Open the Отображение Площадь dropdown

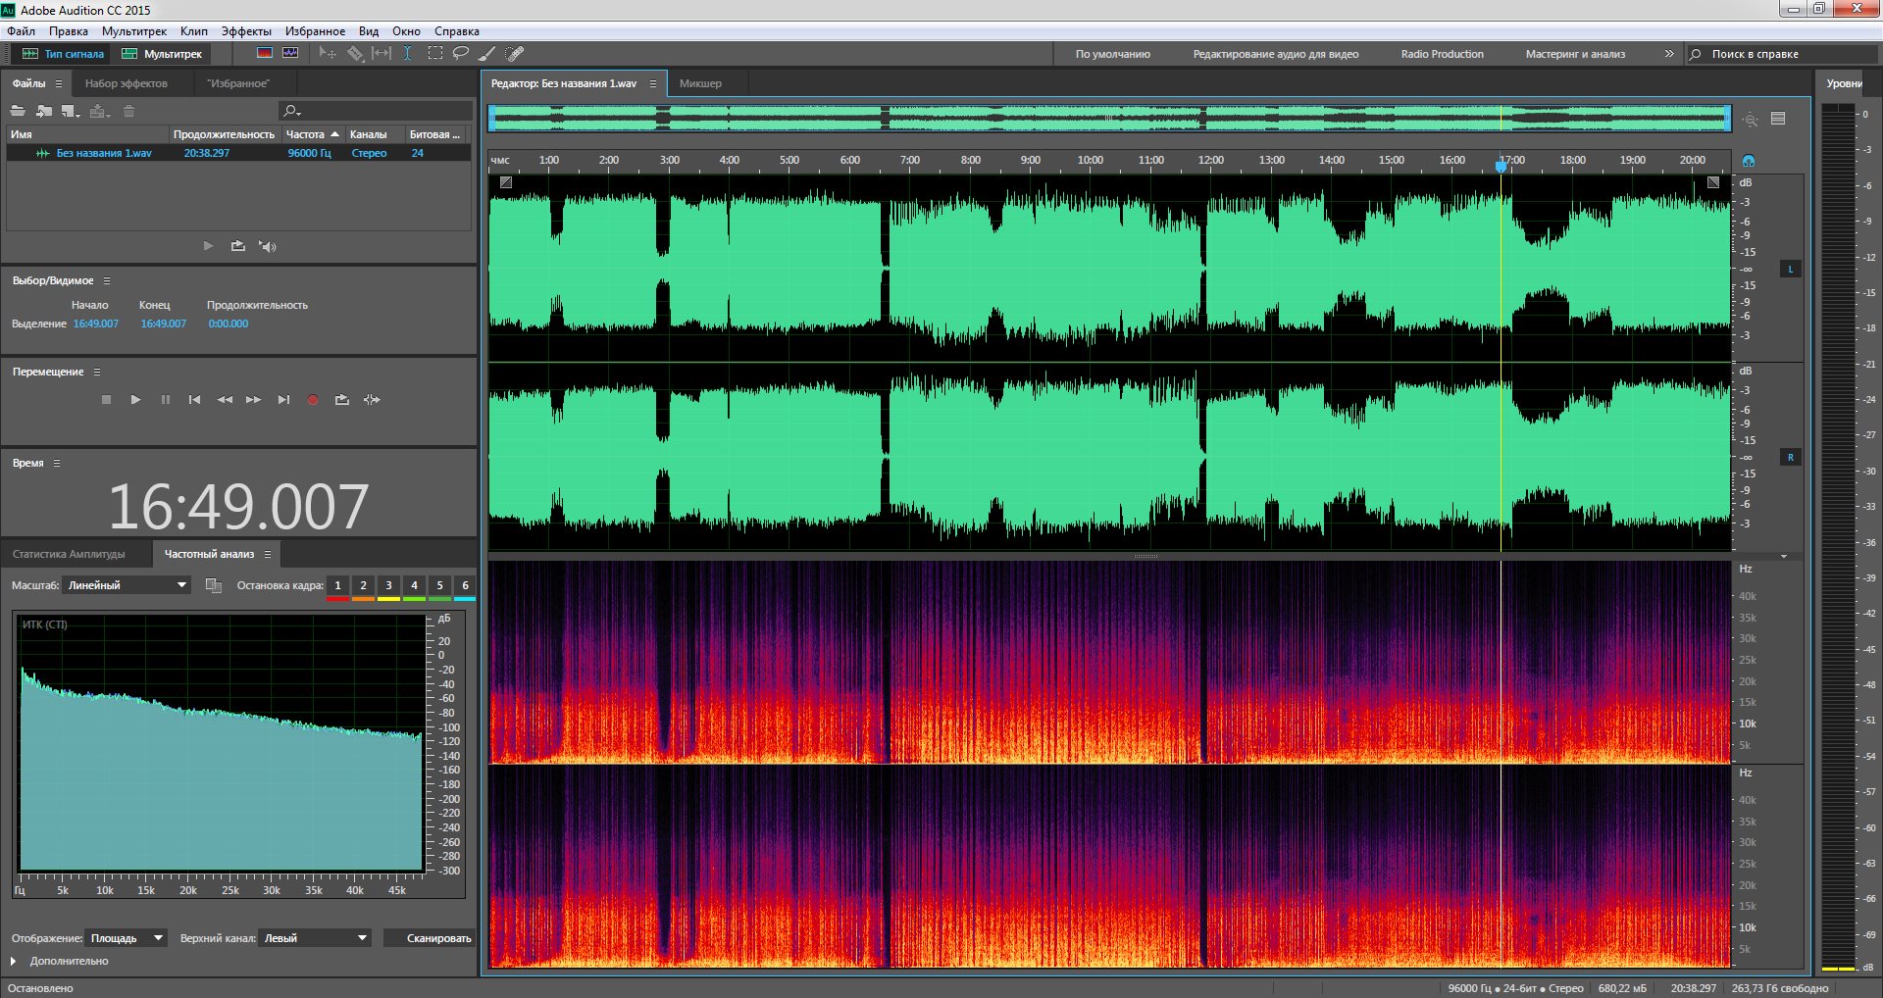coord(127,938)
